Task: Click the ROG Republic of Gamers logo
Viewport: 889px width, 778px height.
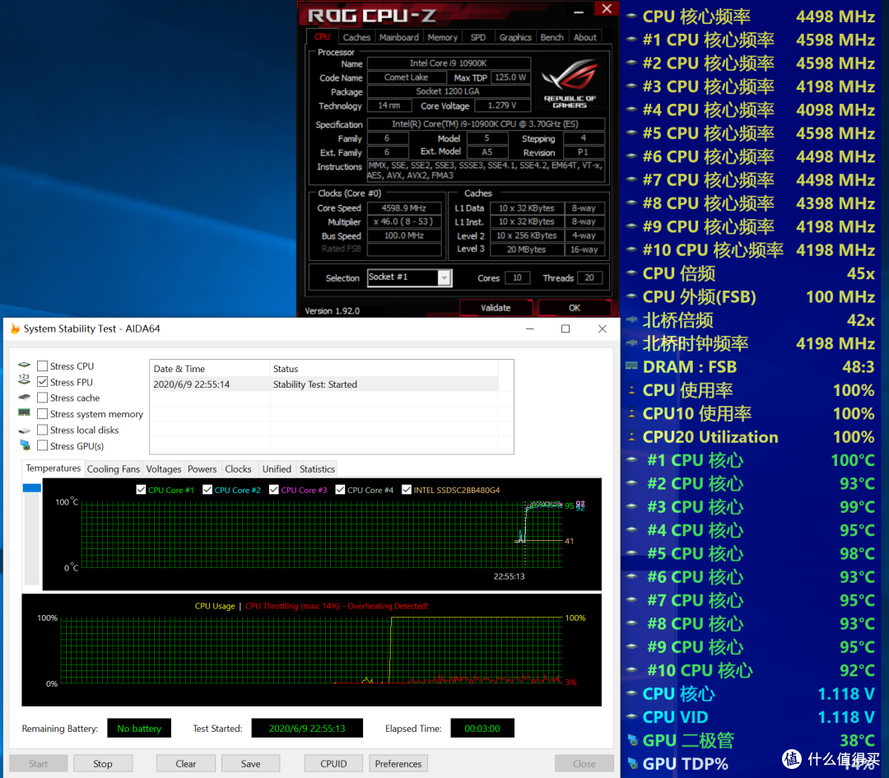Action: 570,83
